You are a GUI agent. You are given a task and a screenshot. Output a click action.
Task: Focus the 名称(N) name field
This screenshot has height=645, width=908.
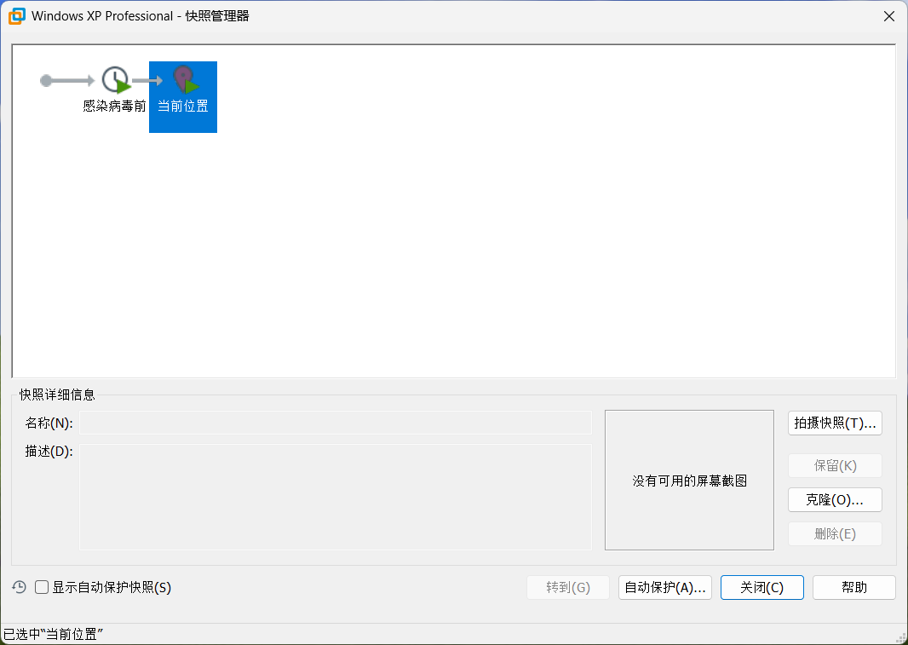click(x=335, y=423)
